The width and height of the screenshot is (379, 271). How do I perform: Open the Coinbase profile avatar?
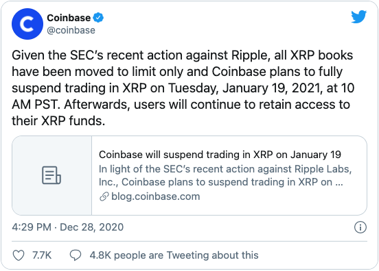[27, 24]
